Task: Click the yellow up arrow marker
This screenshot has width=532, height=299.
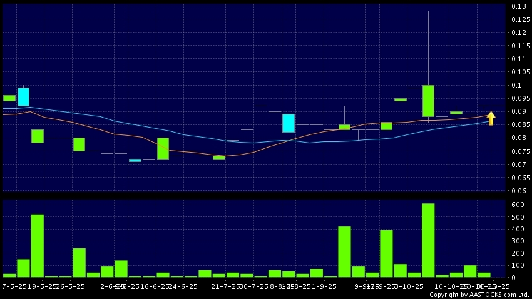Action: click(491, 118)
